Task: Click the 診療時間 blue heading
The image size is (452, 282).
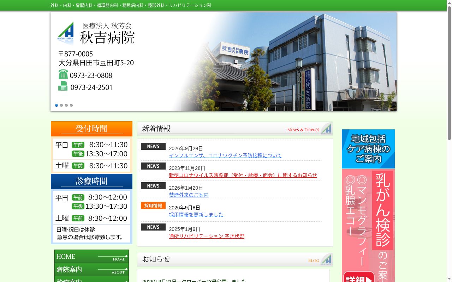Action: 91,181
